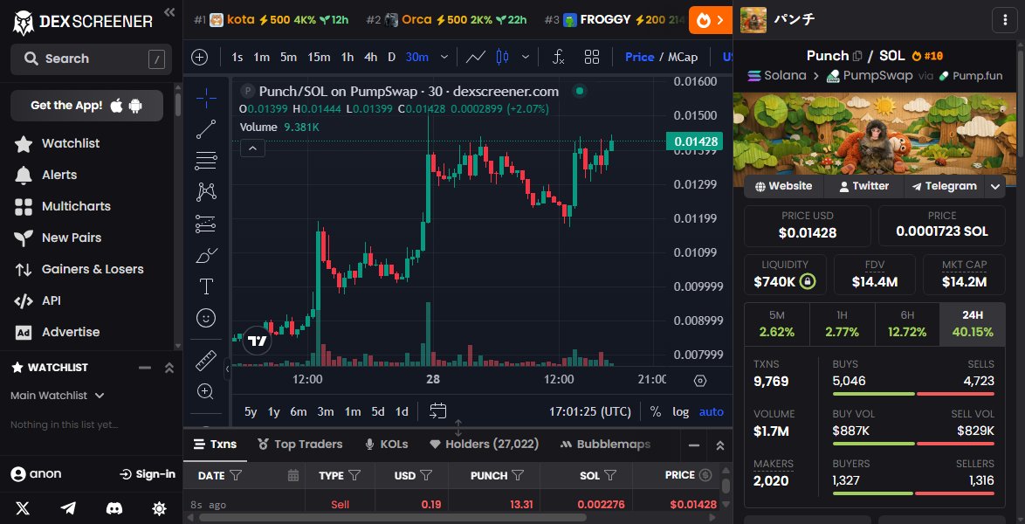Copy the Punch token address

[857, 56]
